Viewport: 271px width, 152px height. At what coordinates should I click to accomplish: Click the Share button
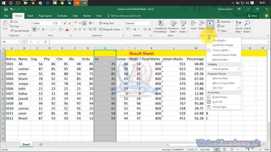tap(252, 16)
